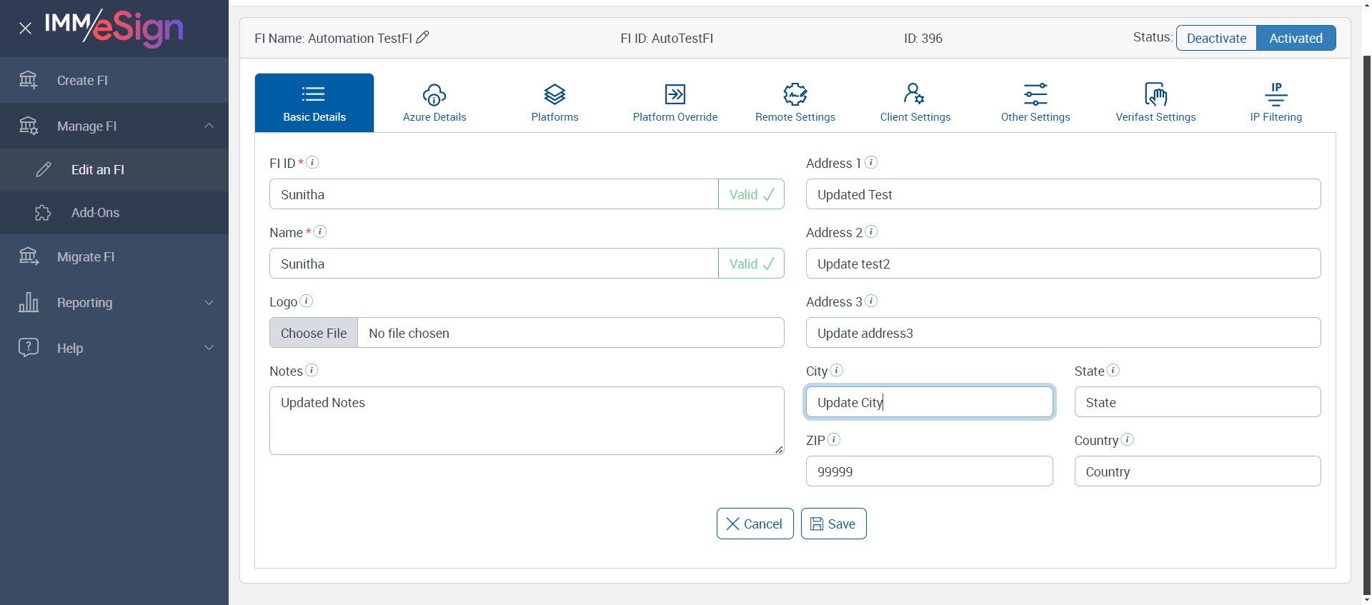Open the IP Filtering tab
The image size is (1372, 605).
pos(1276,103)
